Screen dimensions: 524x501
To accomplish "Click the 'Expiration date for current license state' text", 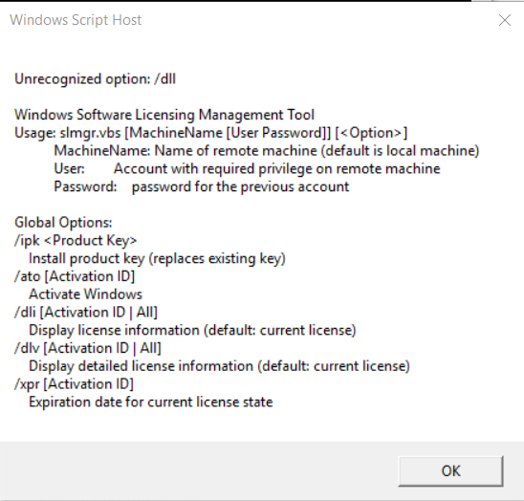I will pyautogui.click(x=151, y=403).
